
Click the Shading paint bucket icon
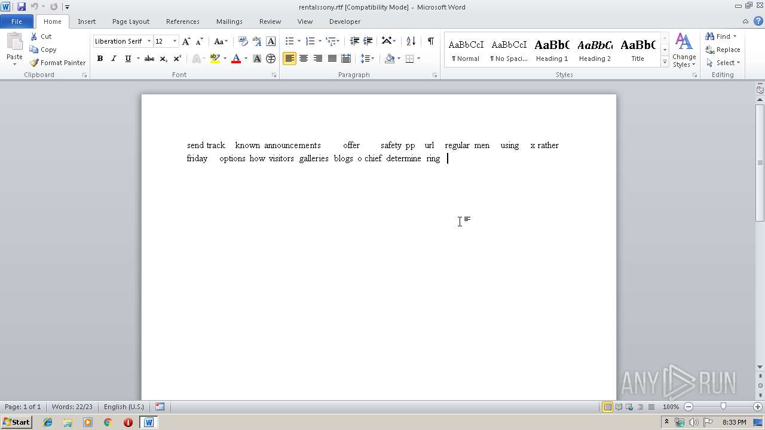(390, 59)
